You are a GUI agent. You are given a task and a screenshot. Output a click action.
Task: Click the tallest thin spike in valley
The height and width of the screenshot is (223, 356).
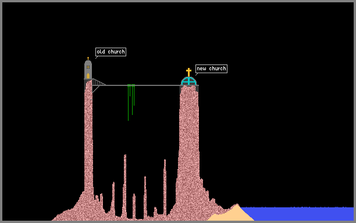click(x=124, y=186)
